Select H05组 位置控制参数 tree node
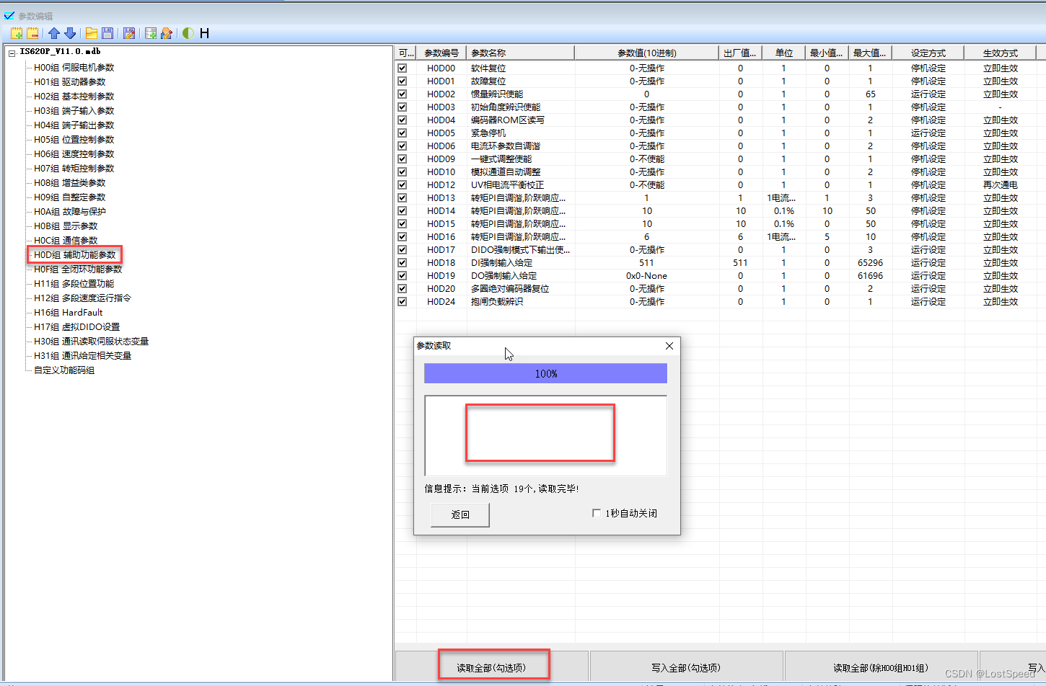Viewport: 1046px width, 686px height. click(x=74, y=140)
